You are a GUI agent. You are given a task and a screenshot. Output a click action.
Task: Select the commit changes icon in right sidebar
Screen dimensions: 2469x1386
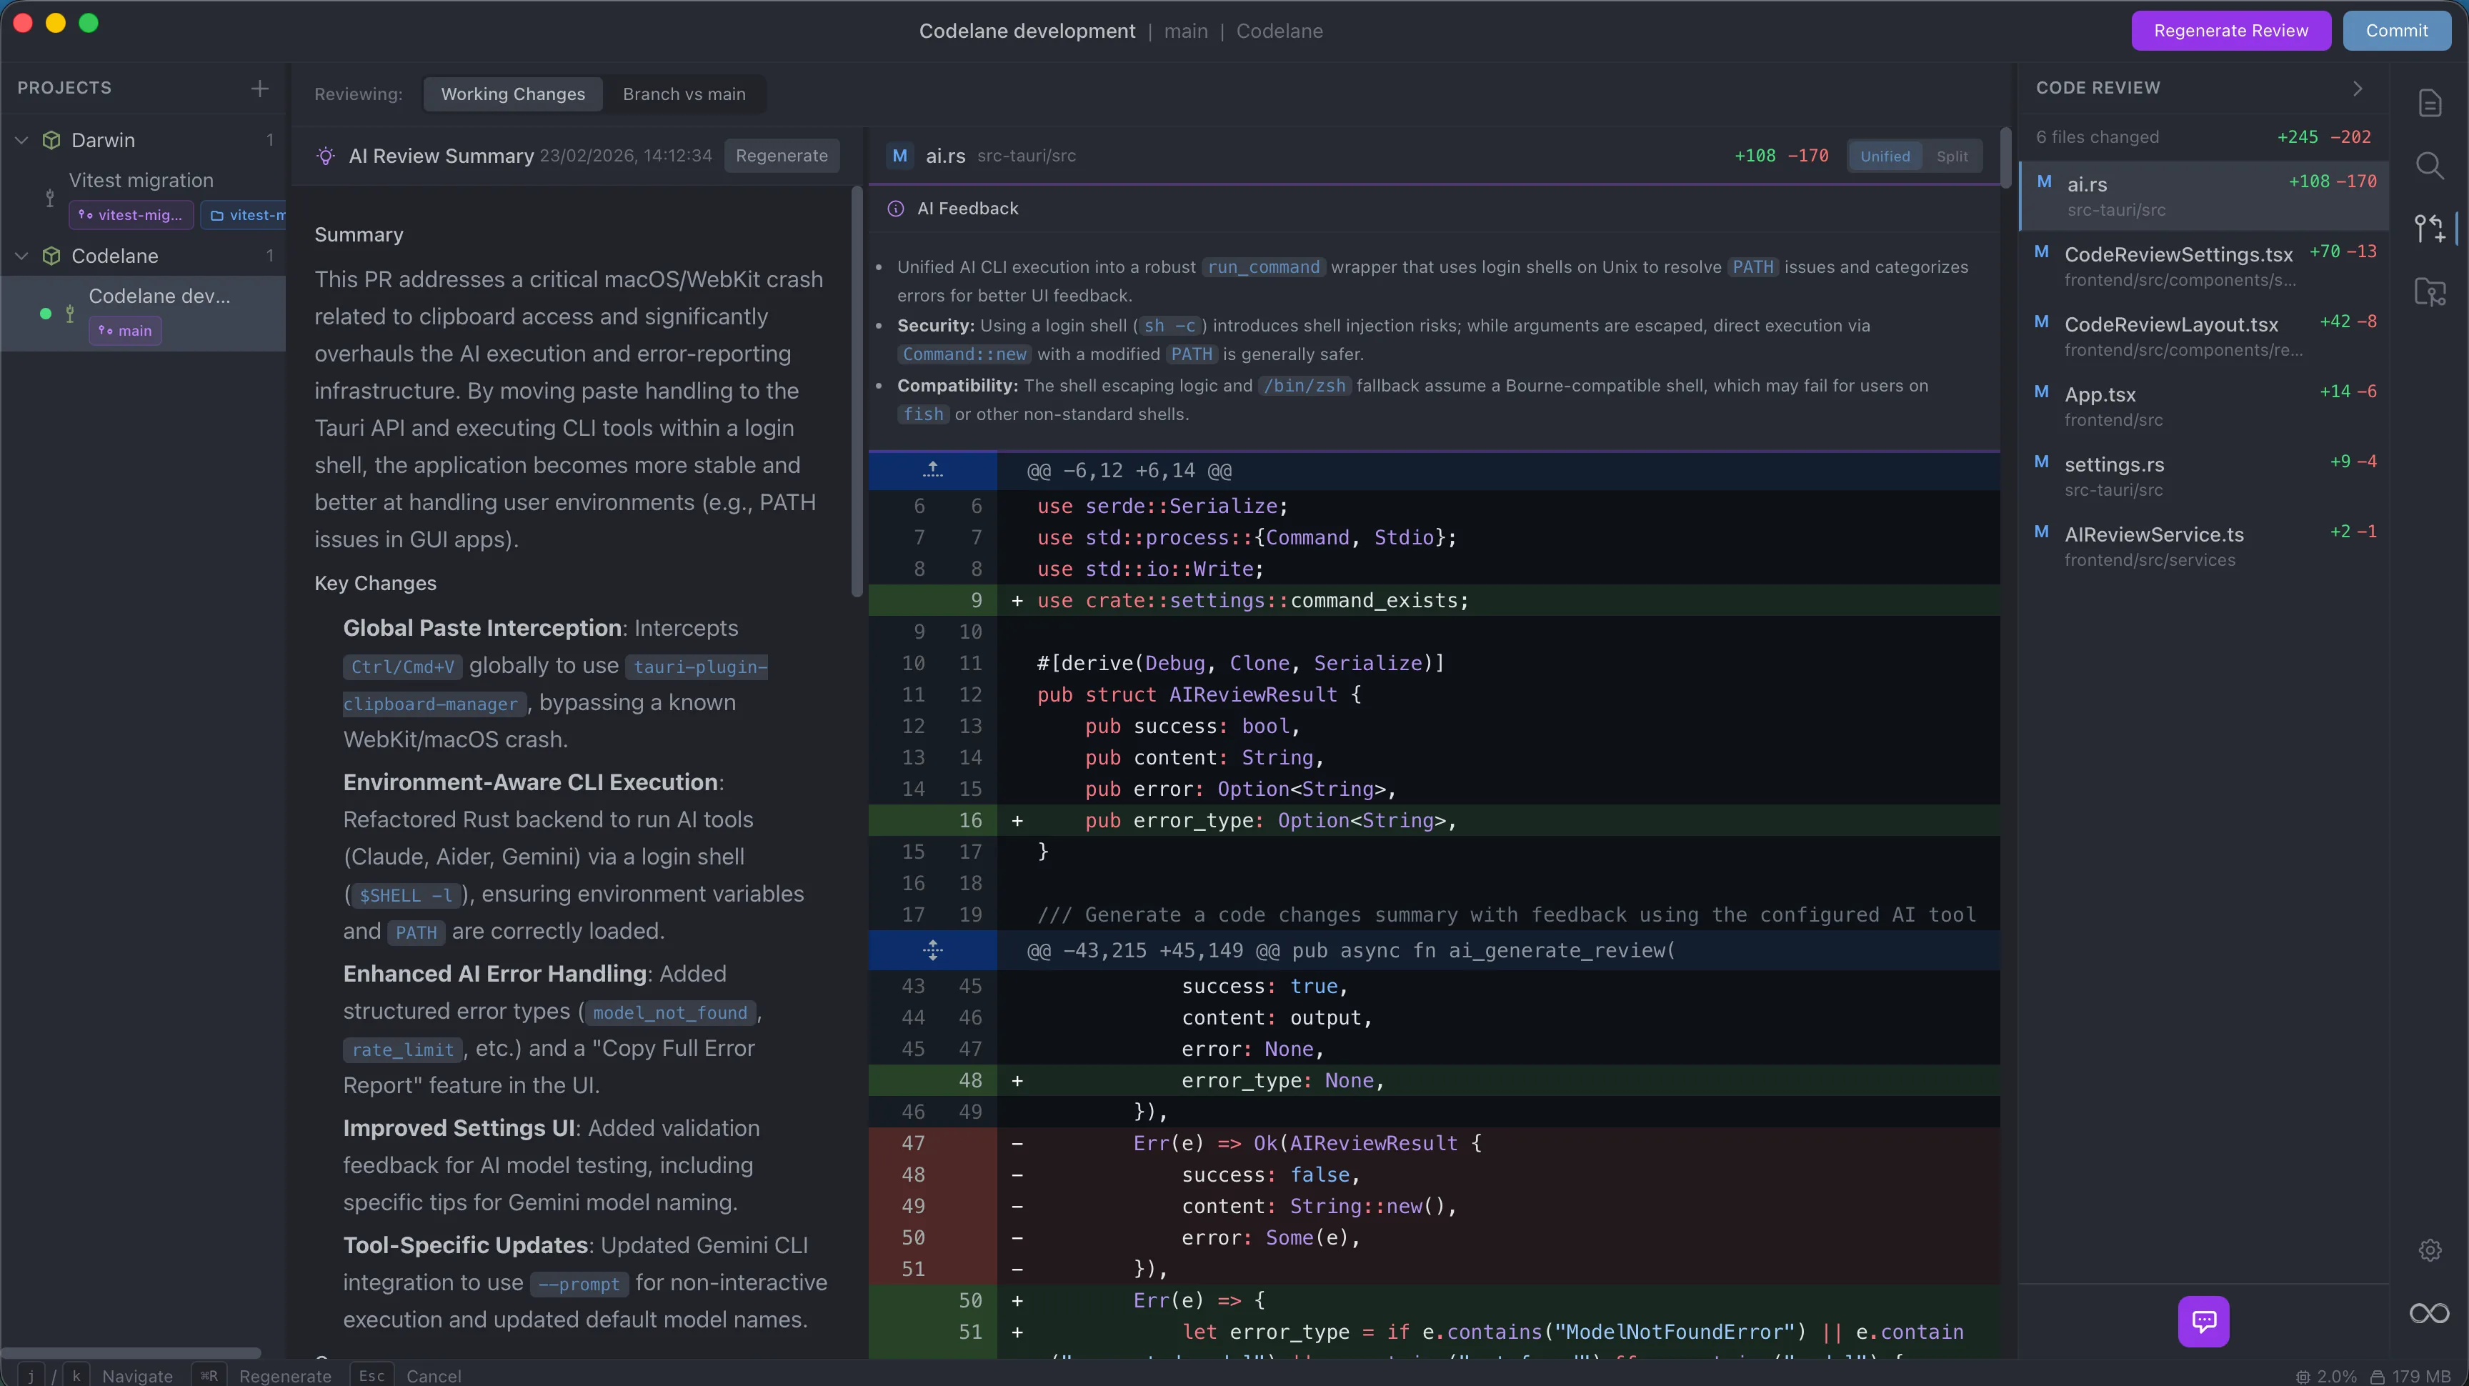point(2430,227)
